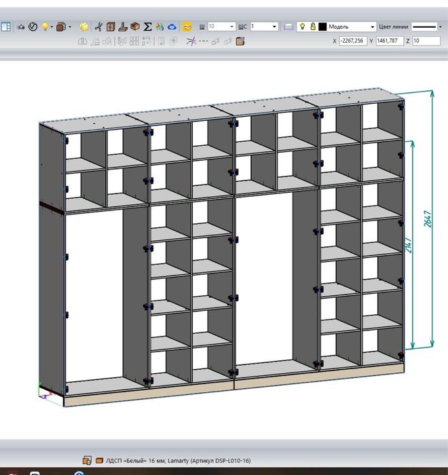Click the Y coordinate field

click(390, 41)
